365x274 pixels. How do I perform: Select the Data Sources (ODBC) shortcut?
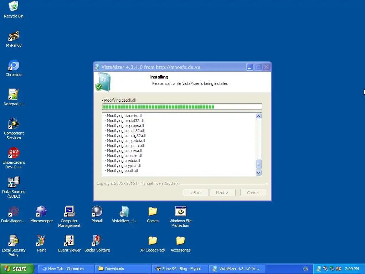[14, 188]
